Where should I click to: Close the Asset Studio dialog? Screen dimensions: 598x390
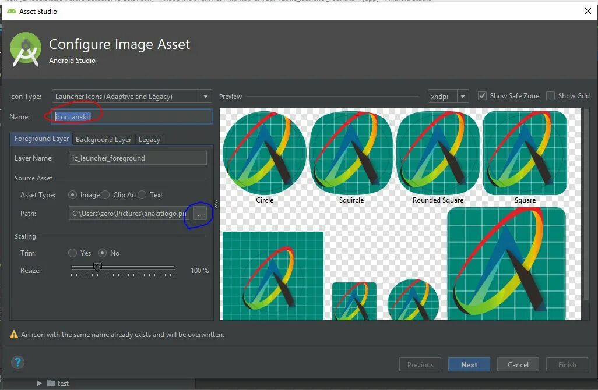(x=588, y=11)
